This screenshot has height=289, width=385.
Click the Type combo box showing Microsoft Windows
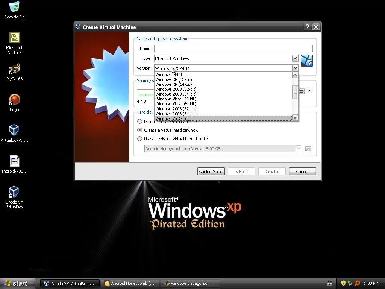click(226, 58)
